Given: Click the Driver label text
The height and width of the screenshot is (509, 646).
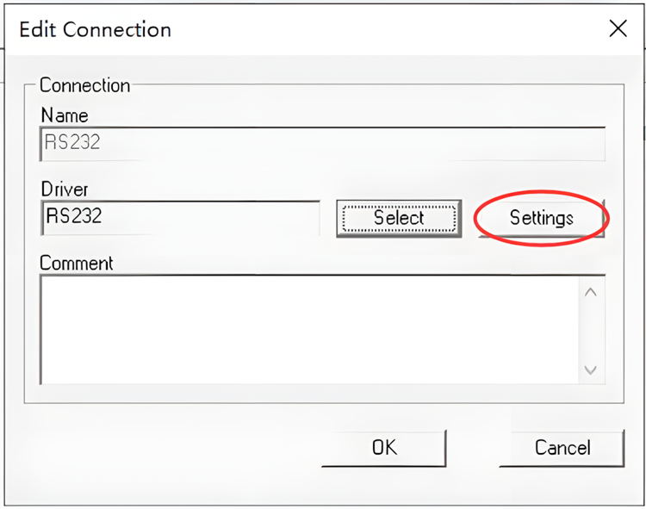Looking at the screenshot, I should point(65,188).
